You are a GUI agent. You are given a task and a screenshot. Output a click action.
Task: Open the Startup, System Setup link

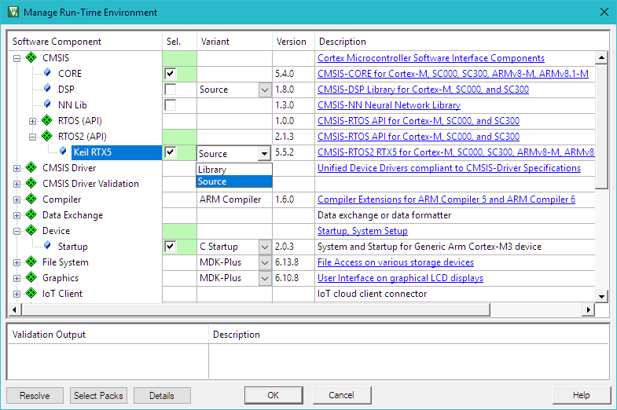coord(362,231)
